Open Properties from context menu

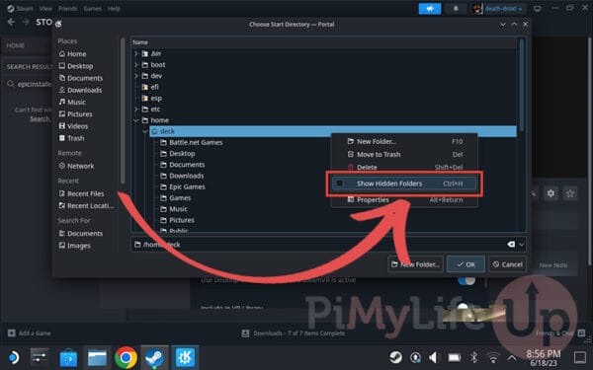[404, 200]
